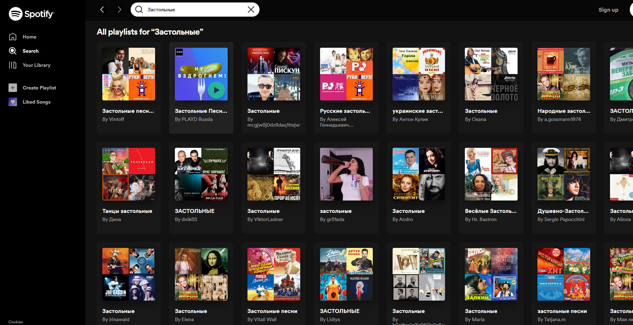Click the By a.gossmann1974 author text
The image size is (633, 325).
click(x=559, y=120)
